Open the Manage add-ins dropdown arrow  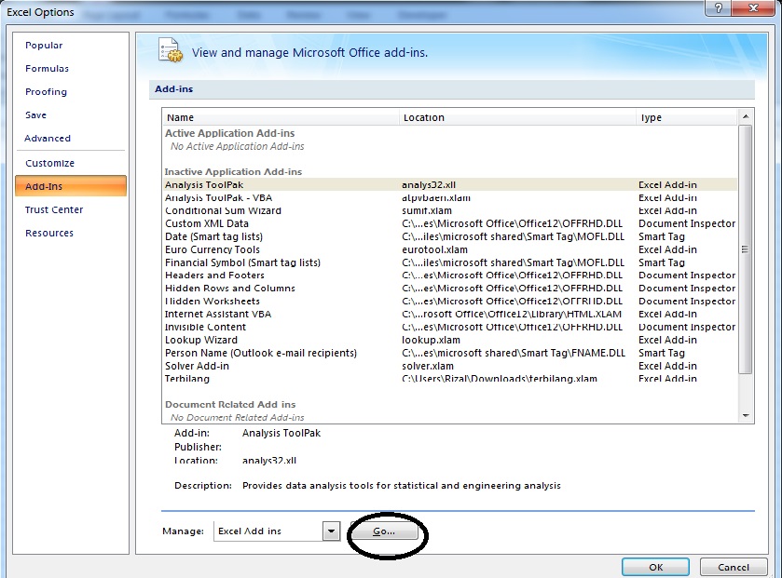[331, 531]
